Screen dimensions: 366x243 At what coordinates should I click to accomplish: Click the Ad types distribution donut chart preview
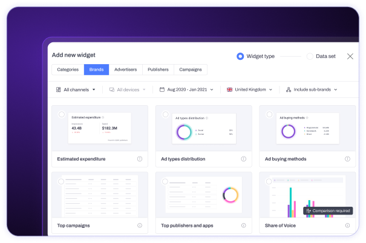click(184, 131)
